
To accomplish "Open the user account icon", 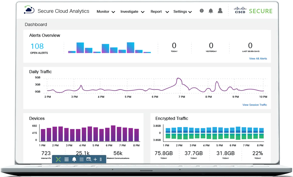I will point(220,11).
